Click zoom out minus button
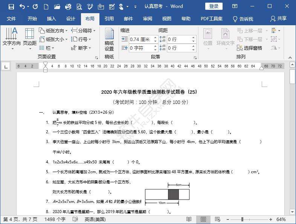The height and width of the screenshot is (224, 296). (228, 219)
